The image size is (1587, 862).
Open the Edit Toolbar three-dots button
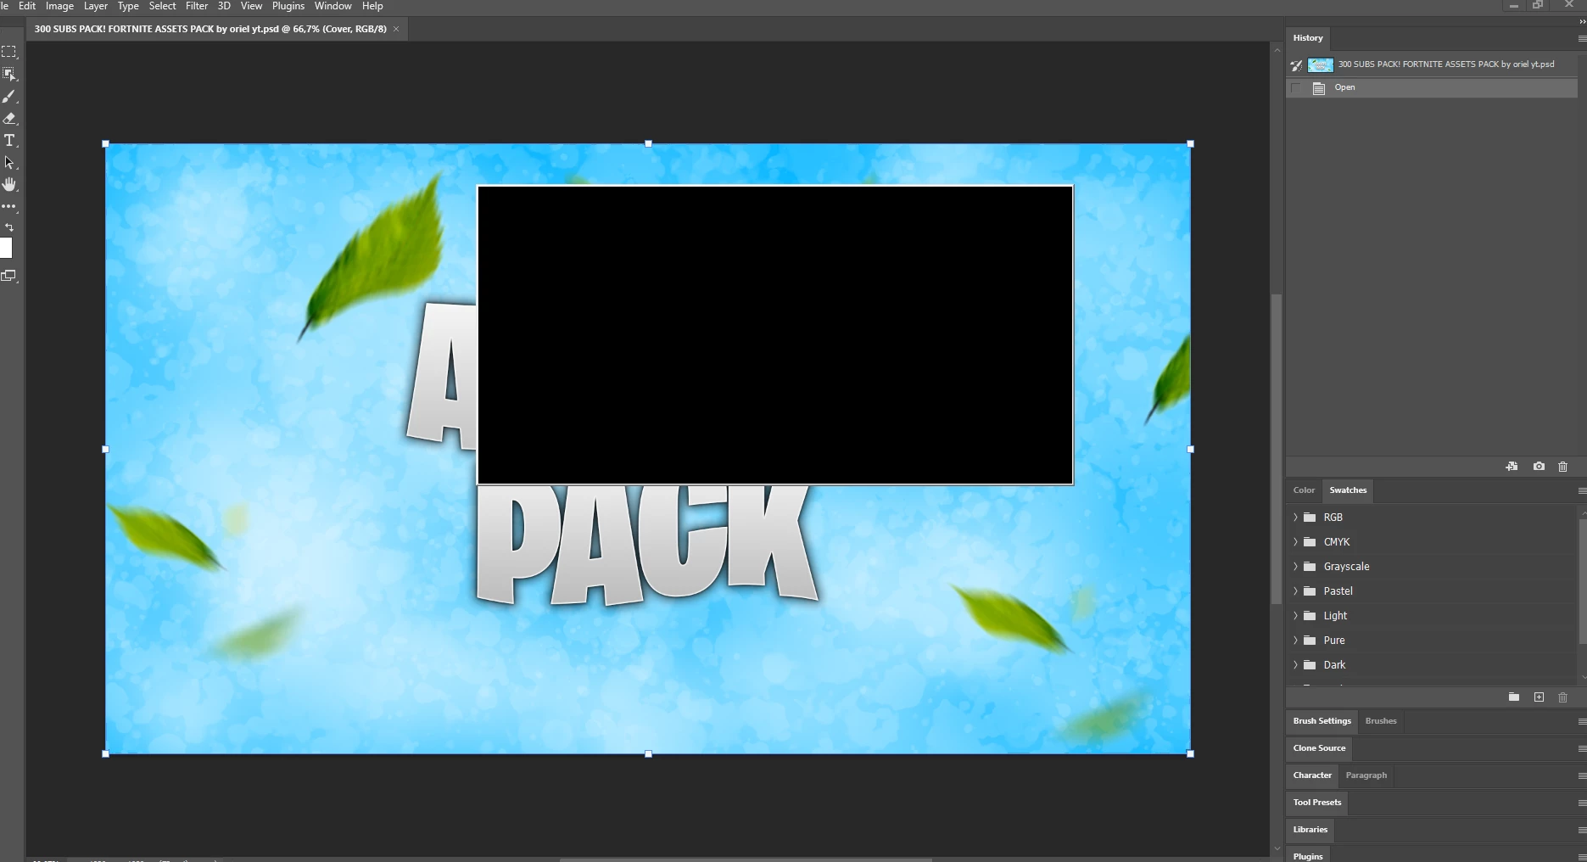pyautogui.click(x=9, y=206)
